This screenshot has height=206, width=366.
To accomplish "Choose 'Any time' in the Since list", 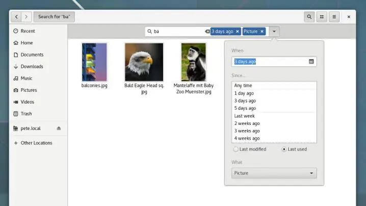I will (274, 86).
